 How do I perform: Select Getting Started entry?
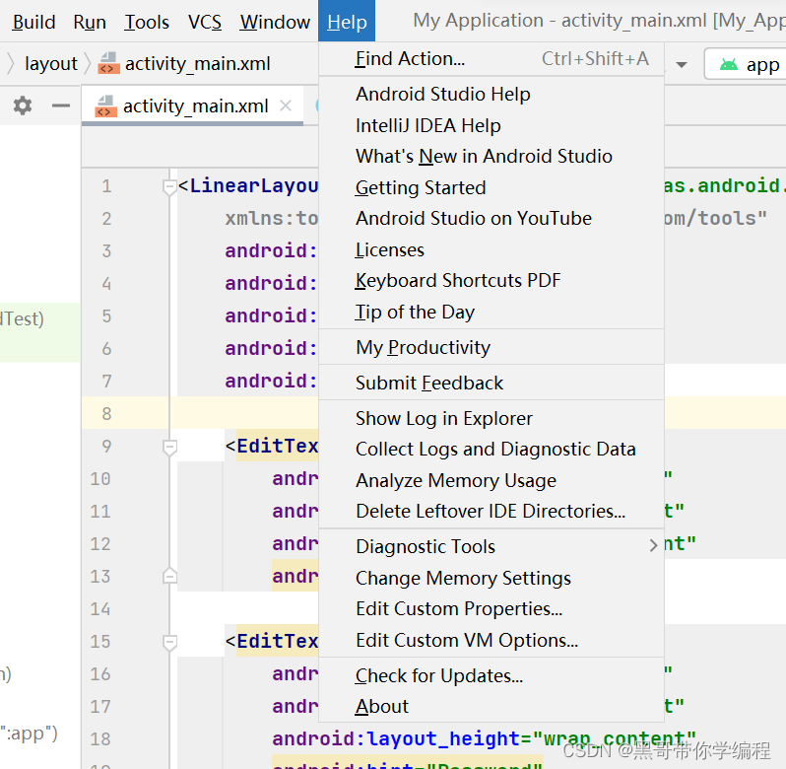[x=491, y=187]
